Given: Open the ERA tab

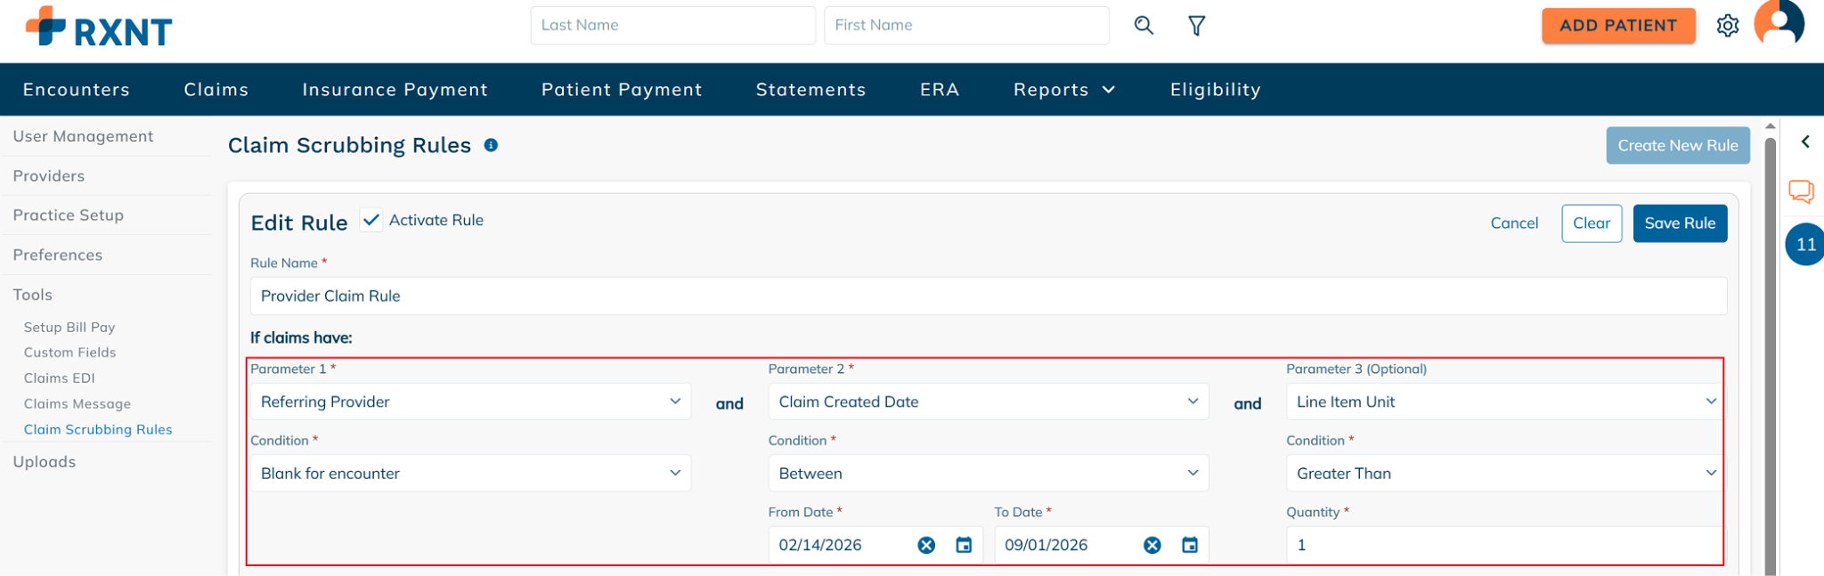Looking at the screenshot, I should click(x=940, y=90).
